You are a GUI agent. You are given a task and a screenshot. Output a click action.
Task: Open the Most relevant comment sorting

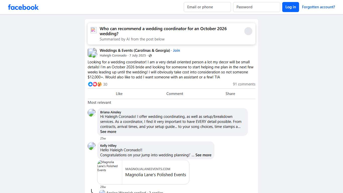coord(99,103)
